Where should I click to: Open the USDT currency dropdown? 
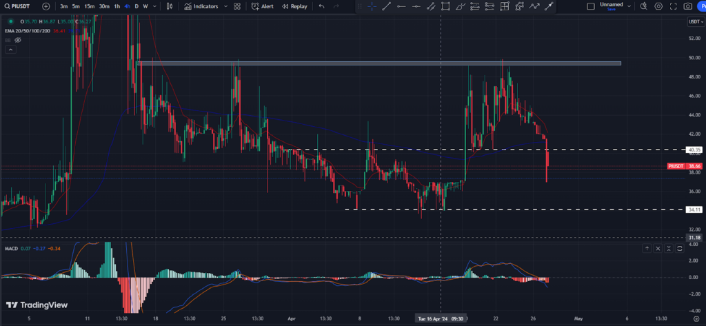pyautogui.click(x=695, y=21)
